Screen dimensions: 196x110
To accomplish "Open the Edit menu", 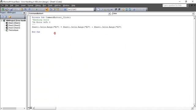I will (x=12, y=5).
